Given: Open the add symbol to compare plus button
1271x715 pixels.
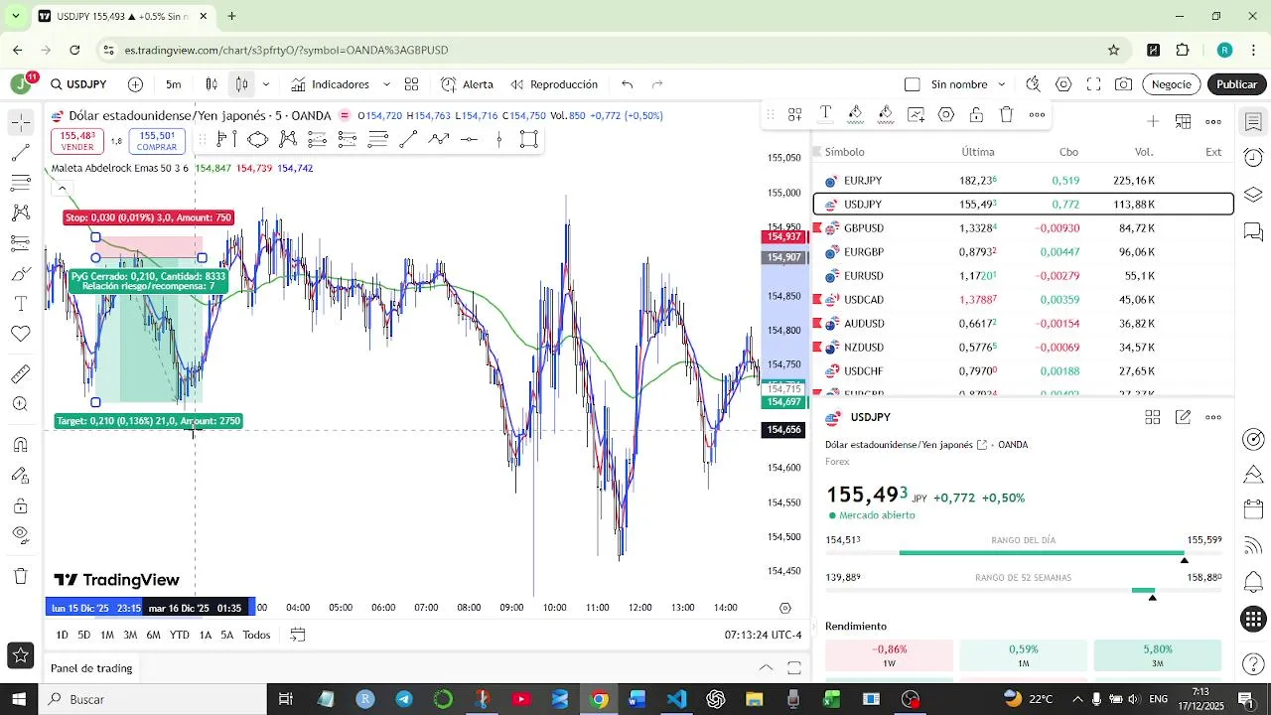Looking at the screenshot, I should [135, 84].
